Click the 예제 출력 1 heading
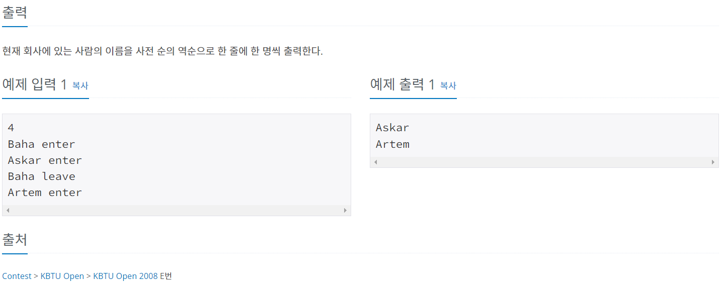The width and height of the screenshot is (725, 283). click(x=402, y=84)
